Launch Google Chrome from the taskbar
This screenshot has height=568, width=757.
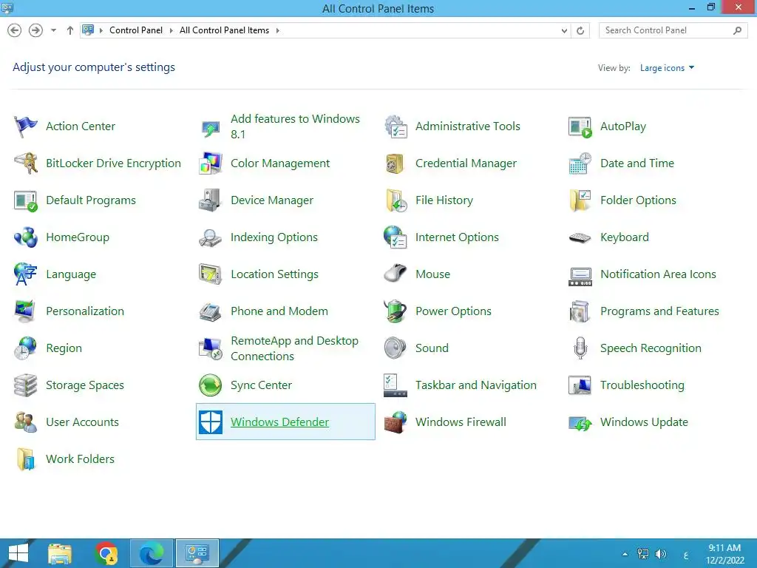pyautogui.click(x=106, y=553)
